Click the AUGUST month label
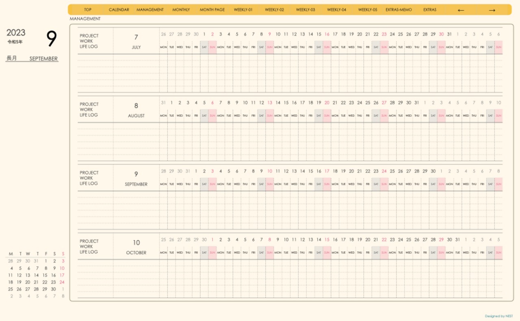Screen dimensions: 520x321 (x=136, y=116)
